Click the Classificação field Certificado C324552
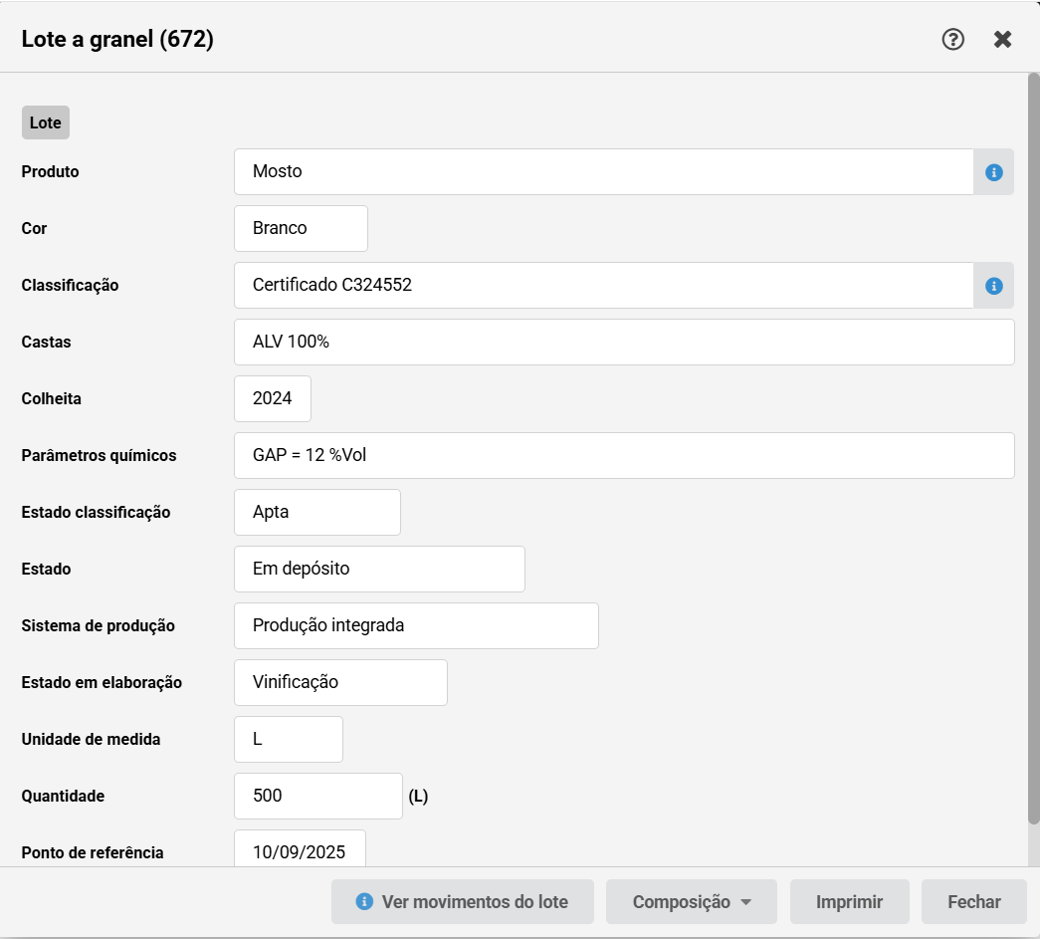This screenshot has width=1040, height=939. (x=603, y=286)
